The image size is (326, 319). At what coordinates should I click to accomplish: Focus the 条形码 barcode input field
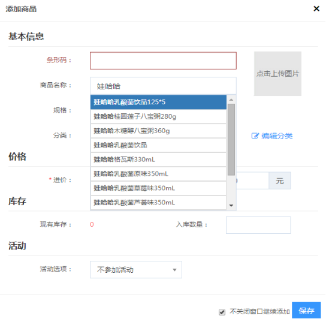163,61
